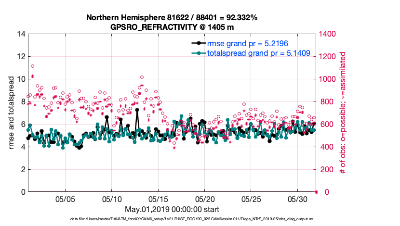This screenshot has width=400, height=226.
Task: Click the 'May.01,2019 00:00:00 start' axis label
Action: 172,210
